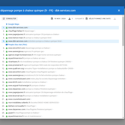The height and width of the screenshot is (125, 125).
Task: Click the calendar icon beside 18 NOV. 2024
Action: click(52, 19)
